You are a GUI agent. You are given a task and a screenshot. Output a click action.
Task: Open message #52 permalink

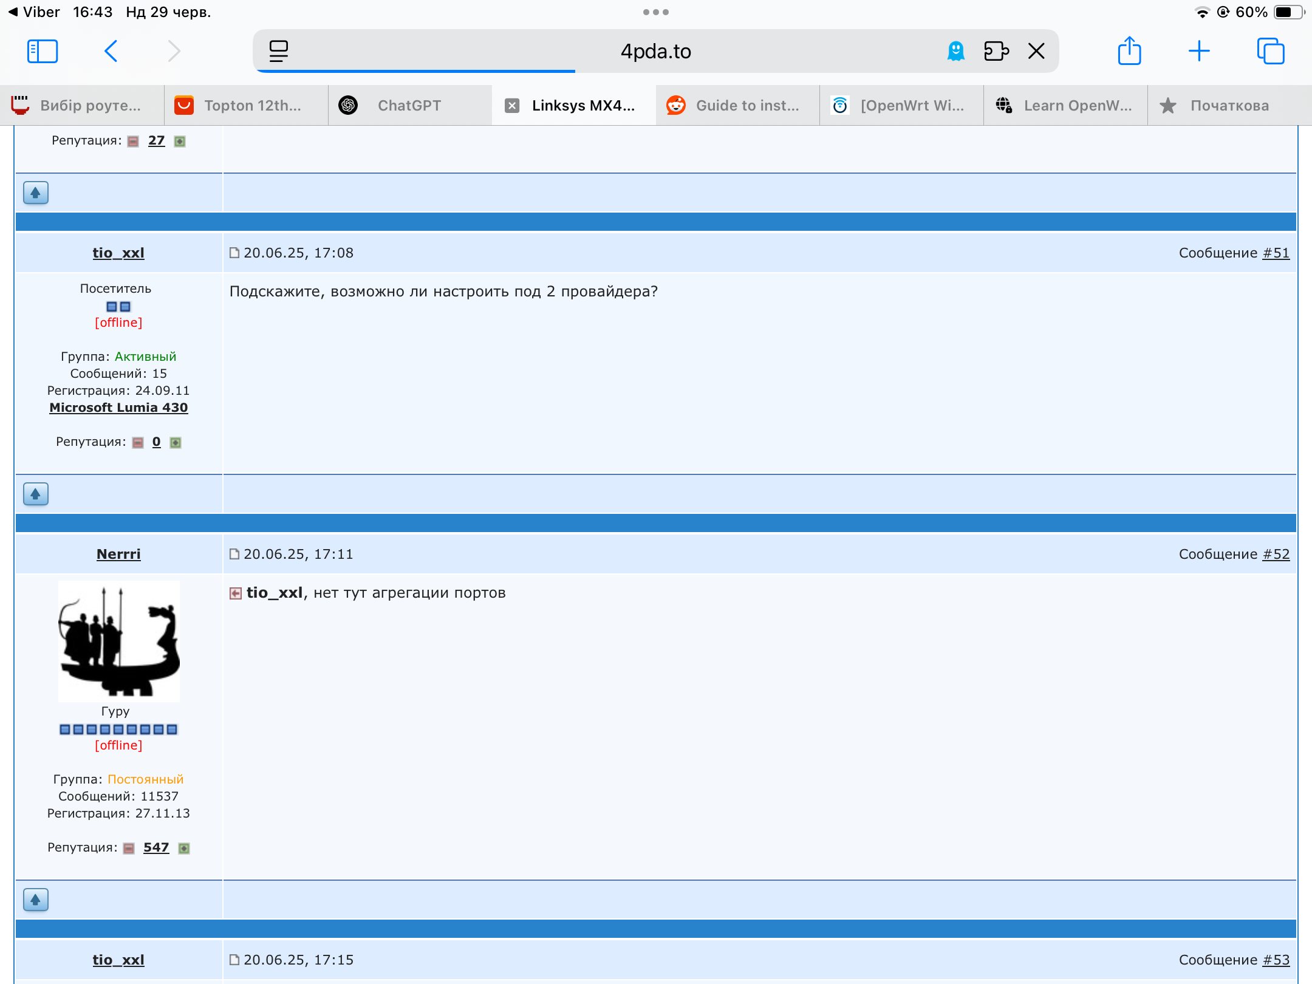click(1276, 554)
